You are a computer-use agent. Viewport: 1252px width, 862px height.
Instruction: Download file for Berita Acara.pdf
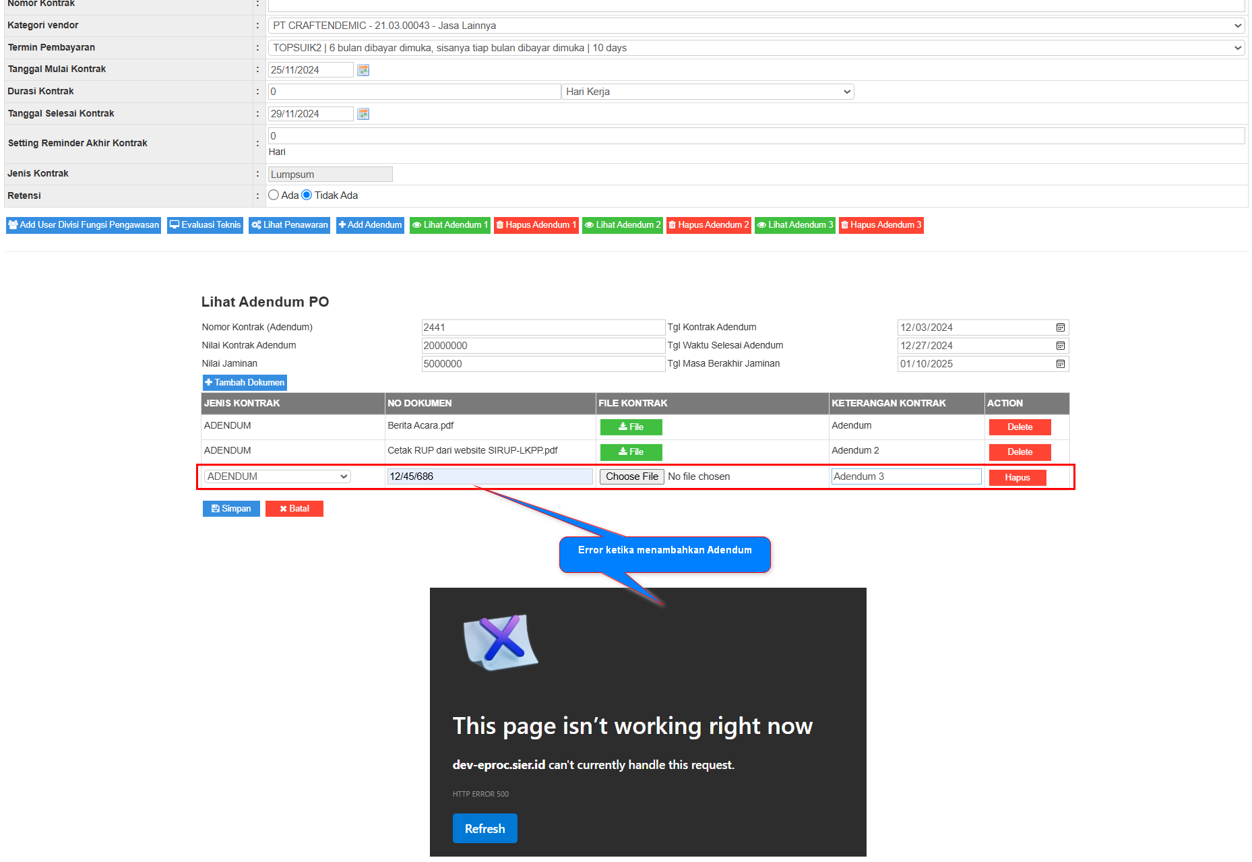[631, 427]
